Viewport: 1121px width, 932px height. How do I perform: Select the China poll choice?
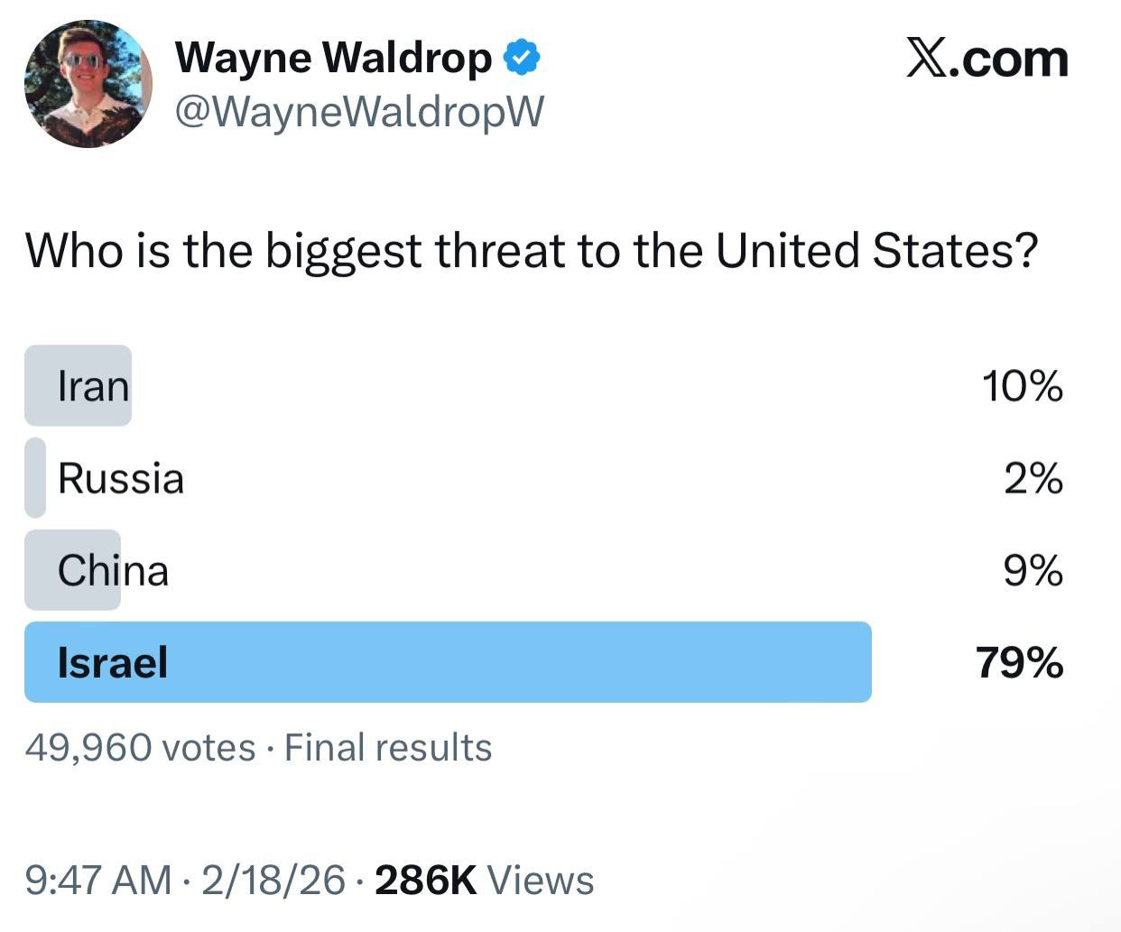click(112, 570)
